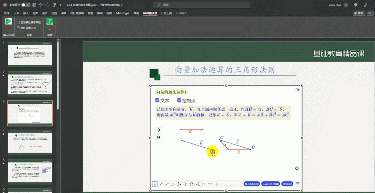The width and height of the screenshot is (375, 193).
Task: Check the show player menu bar checkbox
Action: coord(18,22)
